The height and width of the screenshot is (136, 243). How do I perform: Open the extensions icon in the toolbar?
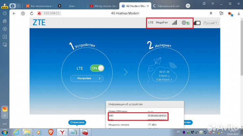pyautogui.click(x=221, y=13)
